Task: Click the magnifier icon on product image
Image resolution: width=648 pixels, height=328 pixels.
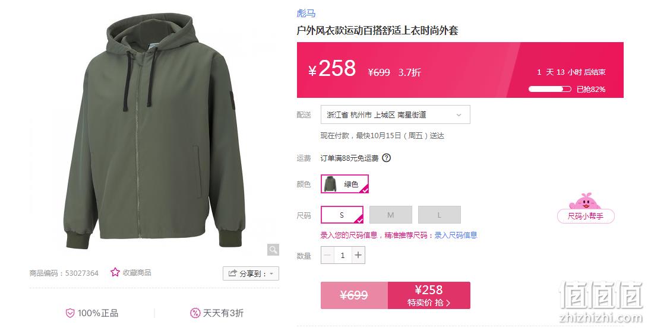Action: (273, 250)
